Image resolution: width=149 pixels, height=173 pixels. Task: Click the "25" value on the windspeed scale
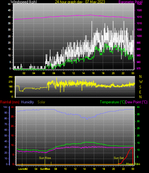[9, 36]
